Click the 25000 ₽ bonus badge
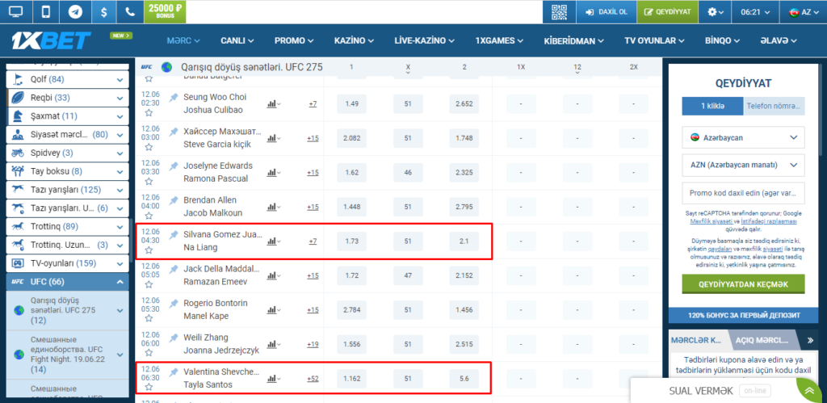Screen dimensions: 827x403 [x=165, y=11]
